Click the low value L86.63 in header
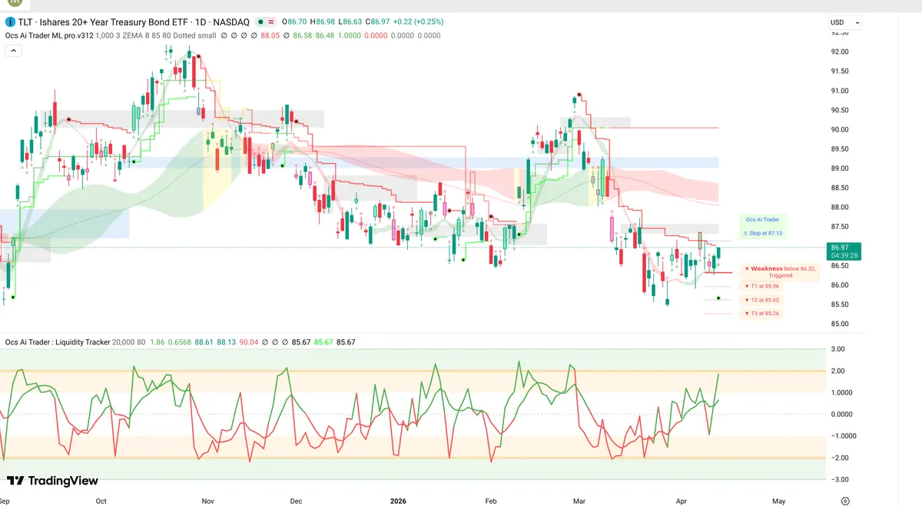This screenshot has height=506, width=922. click(x=350, y=23)
